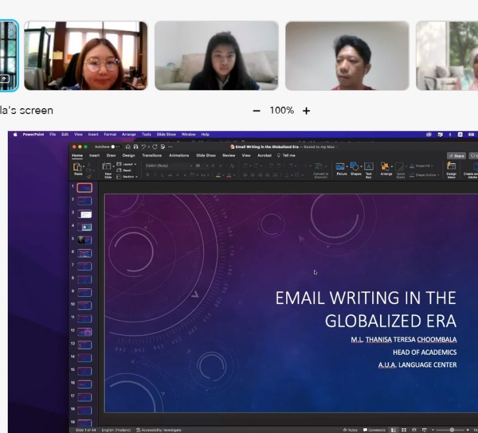Click the Home icon in PowerPoint title bar
The width and height of the screenshot is (478, 433).
pos(128,147)
